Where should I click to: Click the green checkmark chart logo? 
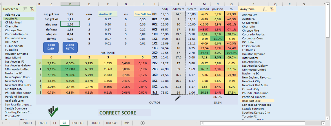[x=53, y=111]
